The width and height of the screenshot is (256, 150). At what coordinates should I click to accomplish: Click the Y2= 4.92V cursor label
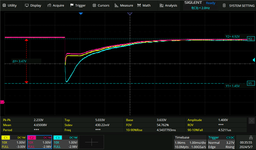[233, 36]
